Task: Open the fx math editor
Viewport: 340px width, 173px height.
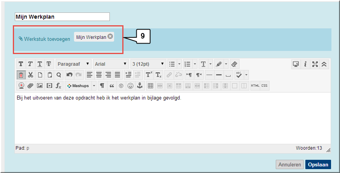Action: point(58,86)
